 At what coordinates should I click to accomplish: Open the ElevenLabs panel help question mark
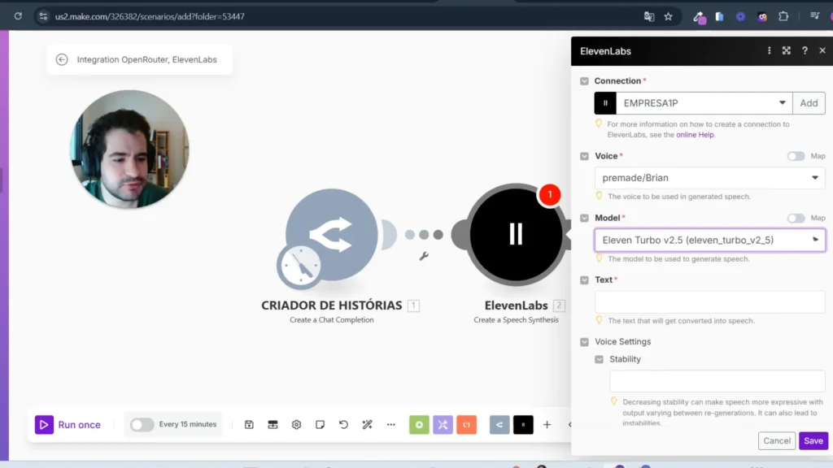point(805,50)
